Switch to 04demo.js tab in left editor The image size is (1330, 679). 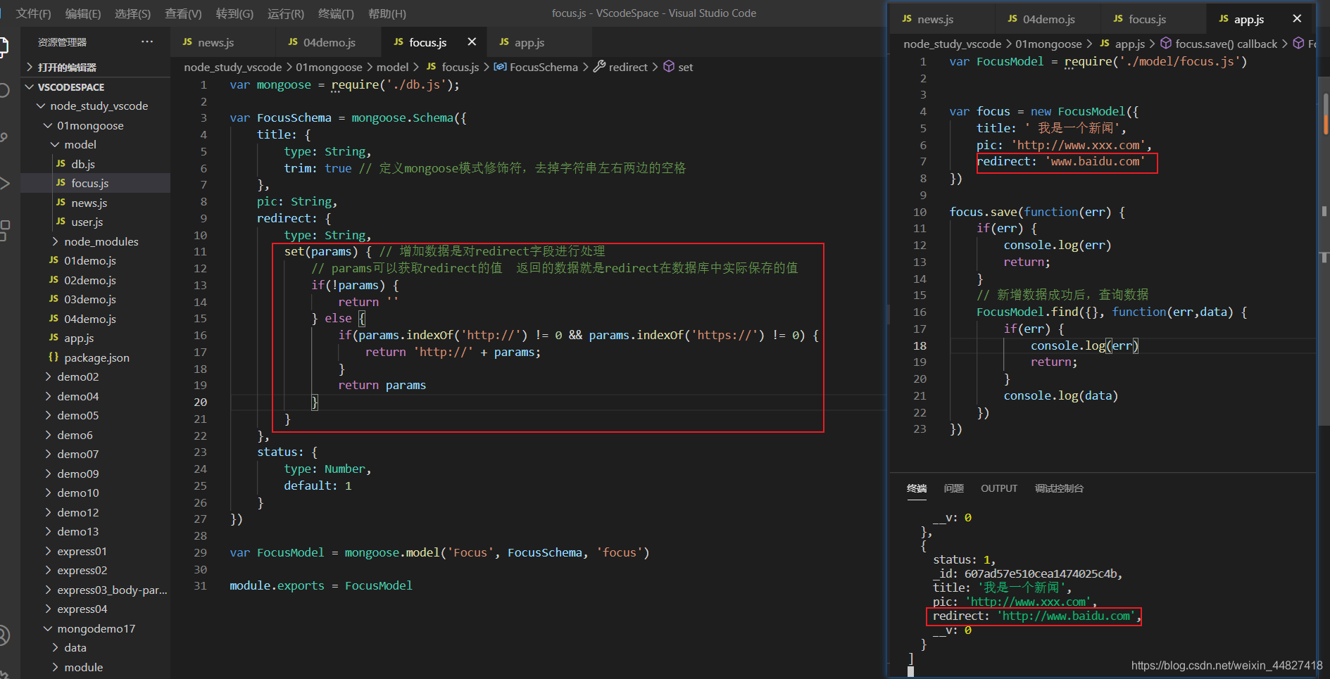point(328,42)
